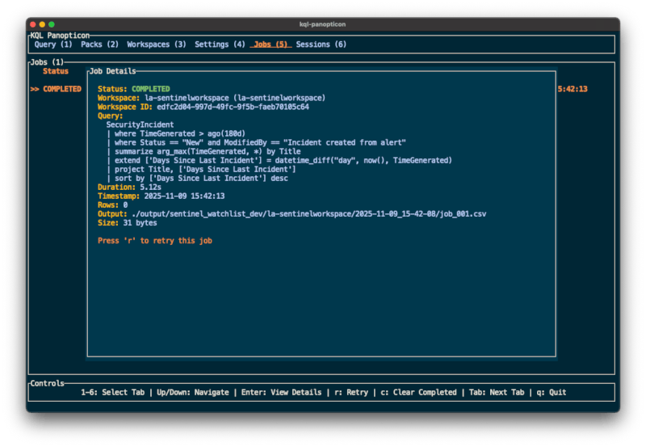Click the "Press 'r' to retry" prompt
This screenshot has width=646, height=447.
click(155, 241)
